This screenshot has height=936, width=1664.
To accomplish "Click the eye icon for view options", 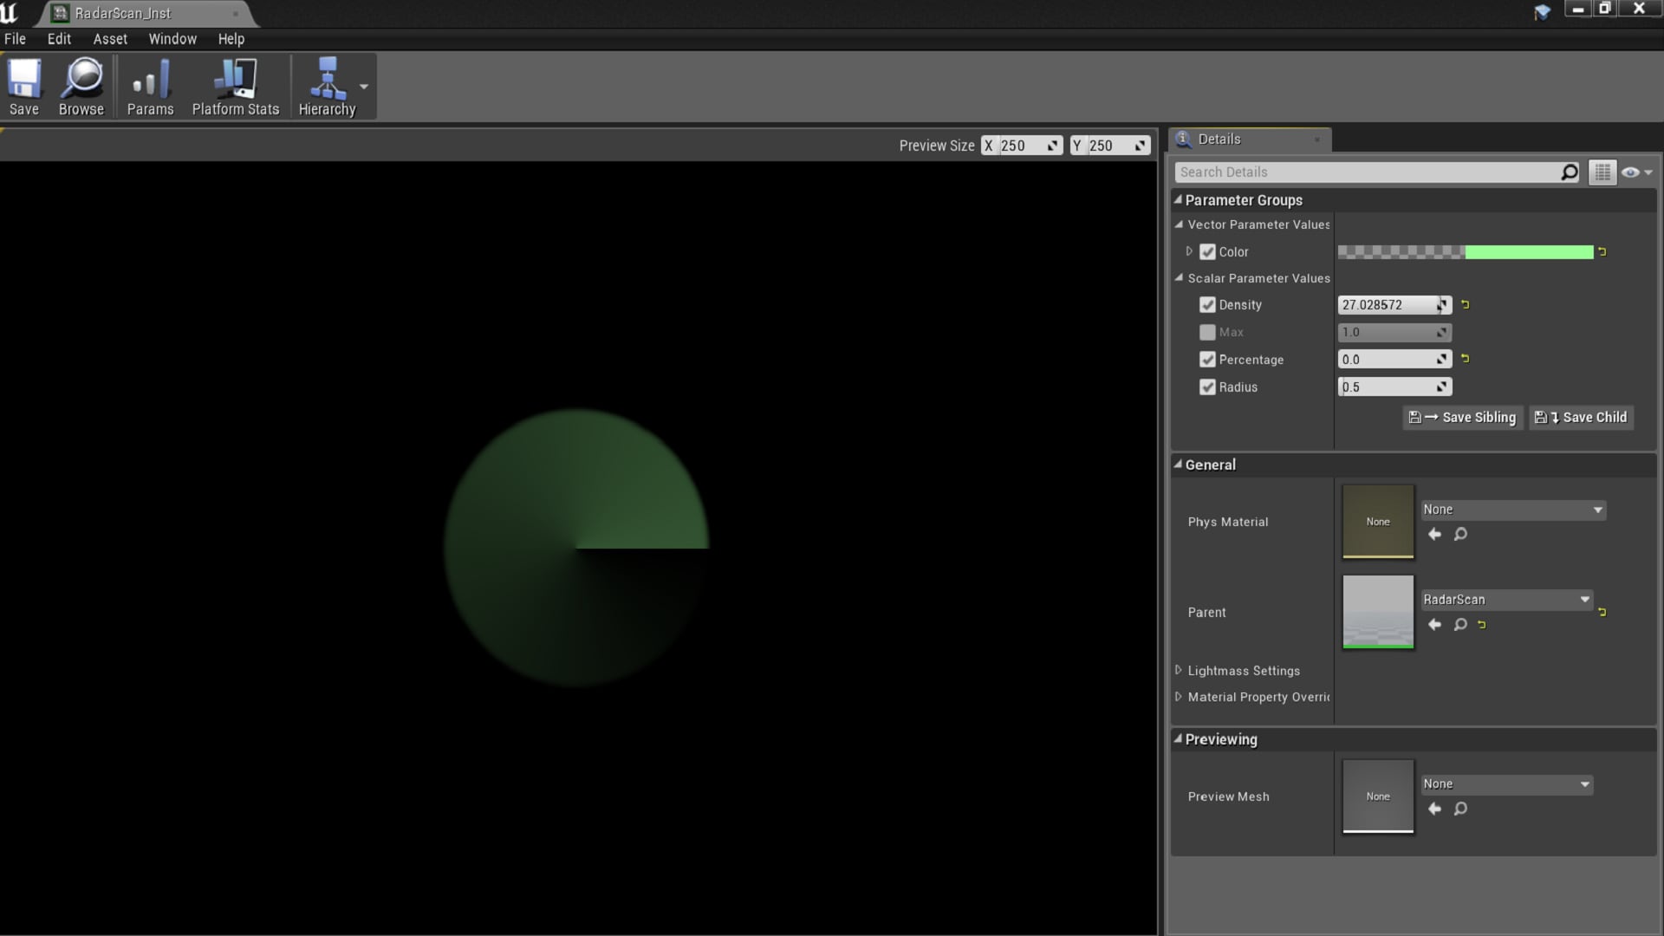I will 1630,172.
